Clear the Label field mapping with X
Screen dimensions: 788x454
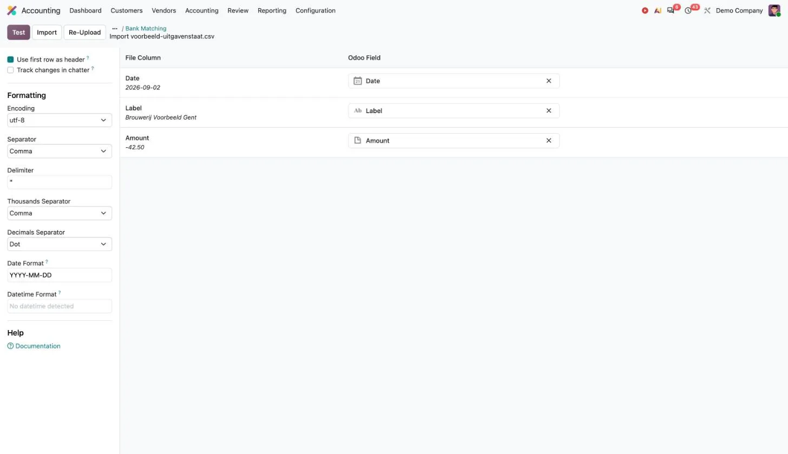point(548,110)
